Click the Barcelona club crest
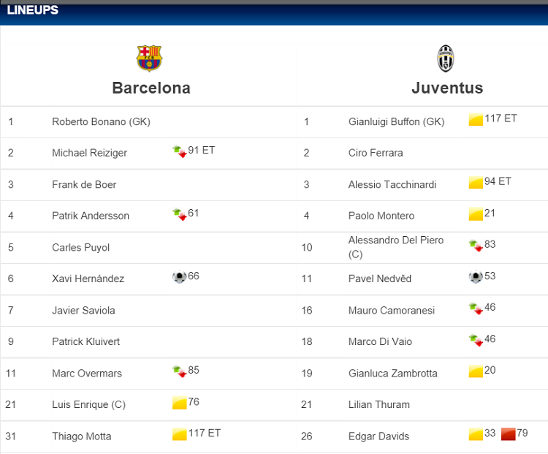 tap(150, 58)
